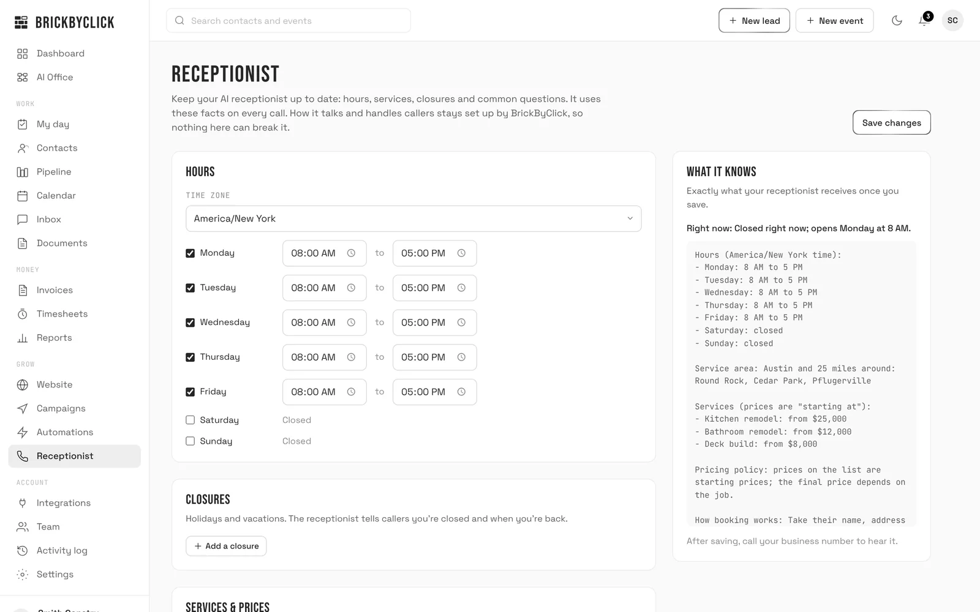Uncheck the Thursday checkbox
This screenshot has width=980, height=612.
(x=190, y=357)
